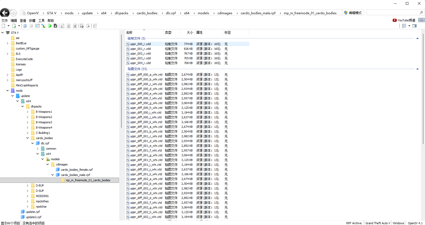Select the uppr_002_r.ydd file
425x225 pixels.
[141, 53]
